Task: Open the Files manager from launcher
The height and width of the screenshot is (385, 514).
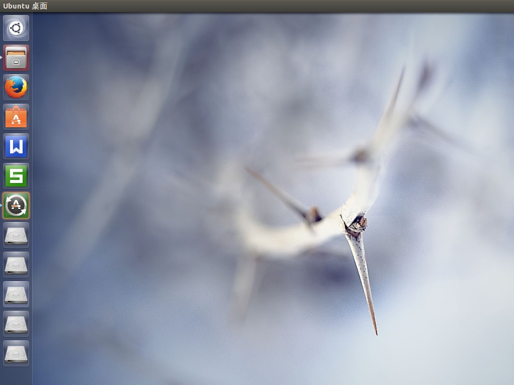Action: tap(16, 58)
